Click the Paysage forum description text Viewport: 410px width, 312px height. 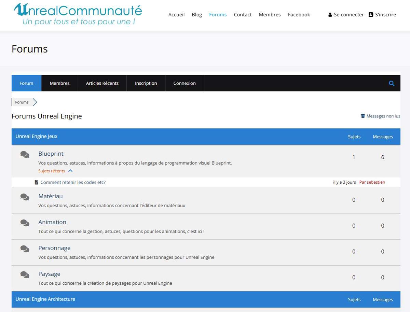(105, 283)
